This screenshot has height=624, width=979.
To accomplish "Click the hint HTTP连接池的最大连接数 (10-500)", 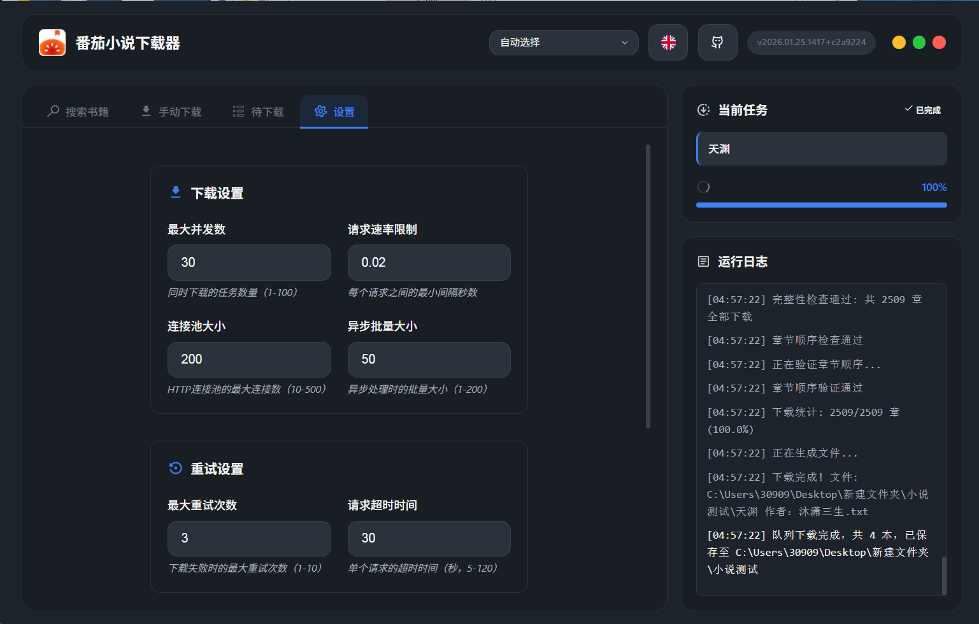I will point(247,389).
